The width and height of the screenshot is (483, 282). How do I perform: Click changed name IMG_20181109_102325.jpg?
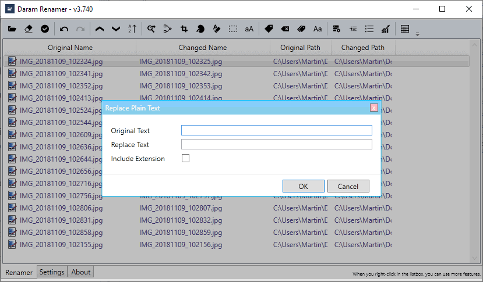pos(181,62)
